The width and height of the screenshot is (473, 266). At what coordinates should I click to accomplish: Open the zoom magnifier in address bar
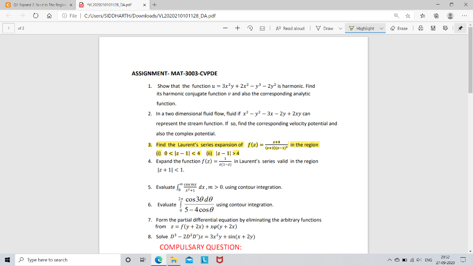pos(396,16)
